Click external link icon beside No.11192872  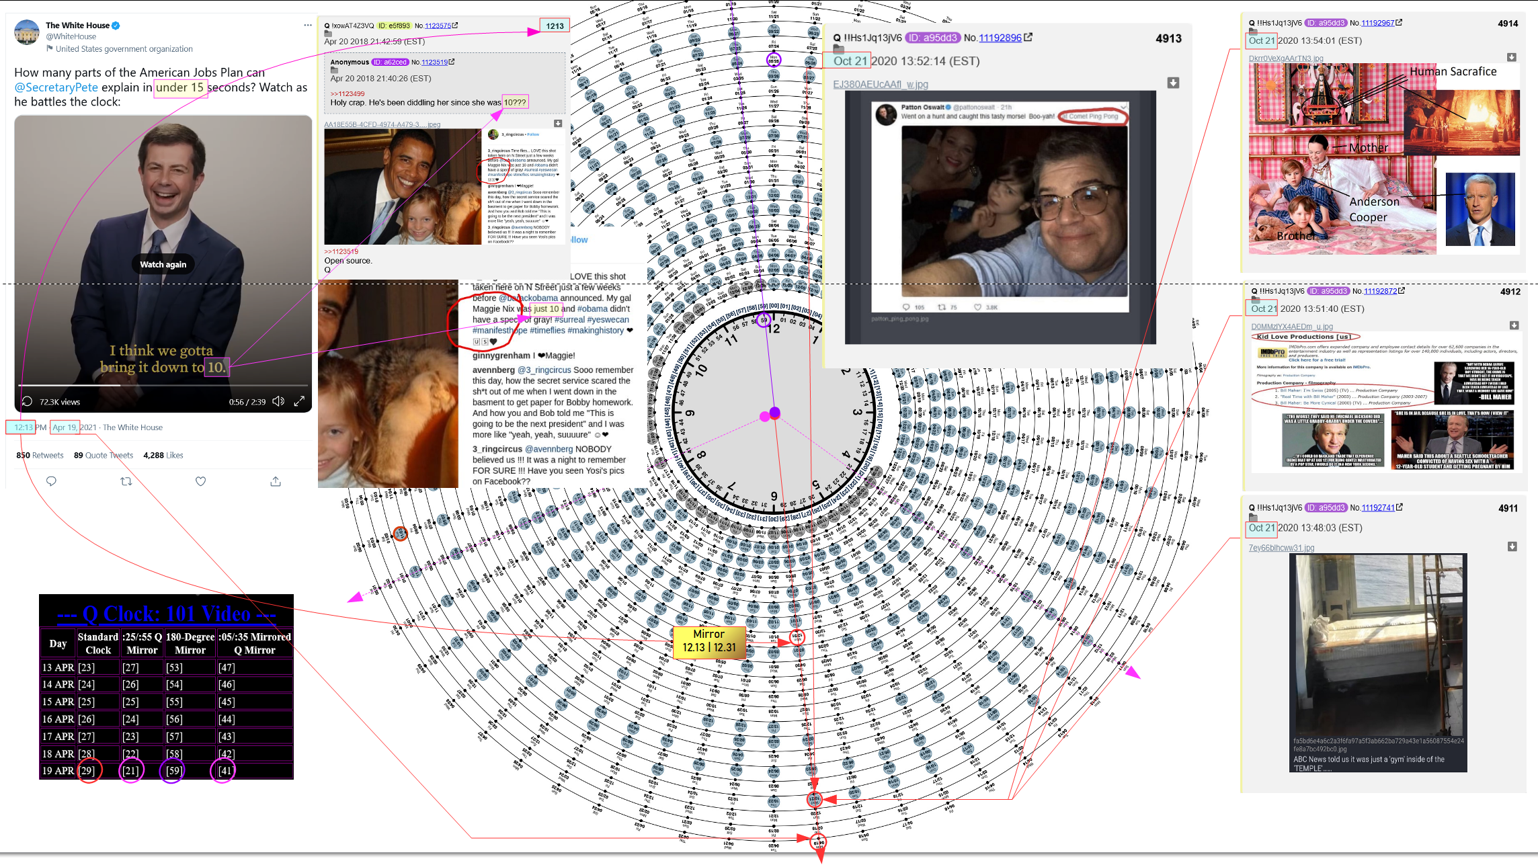pos(1402,291)
